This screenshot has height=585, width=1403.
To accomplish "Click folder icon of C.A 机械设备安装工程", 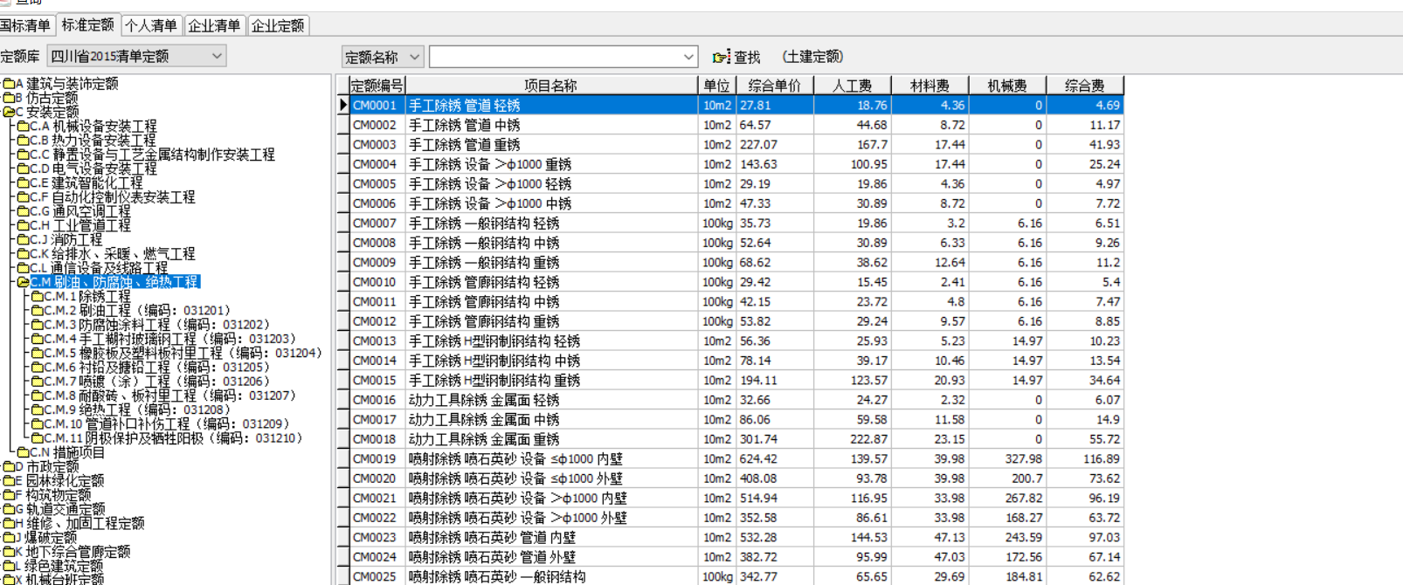I will point(23,127).
